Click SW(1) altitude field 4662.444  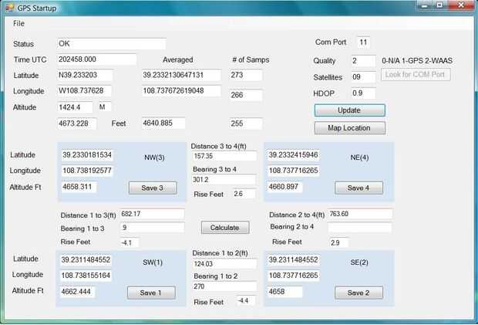tap(77, 292)
